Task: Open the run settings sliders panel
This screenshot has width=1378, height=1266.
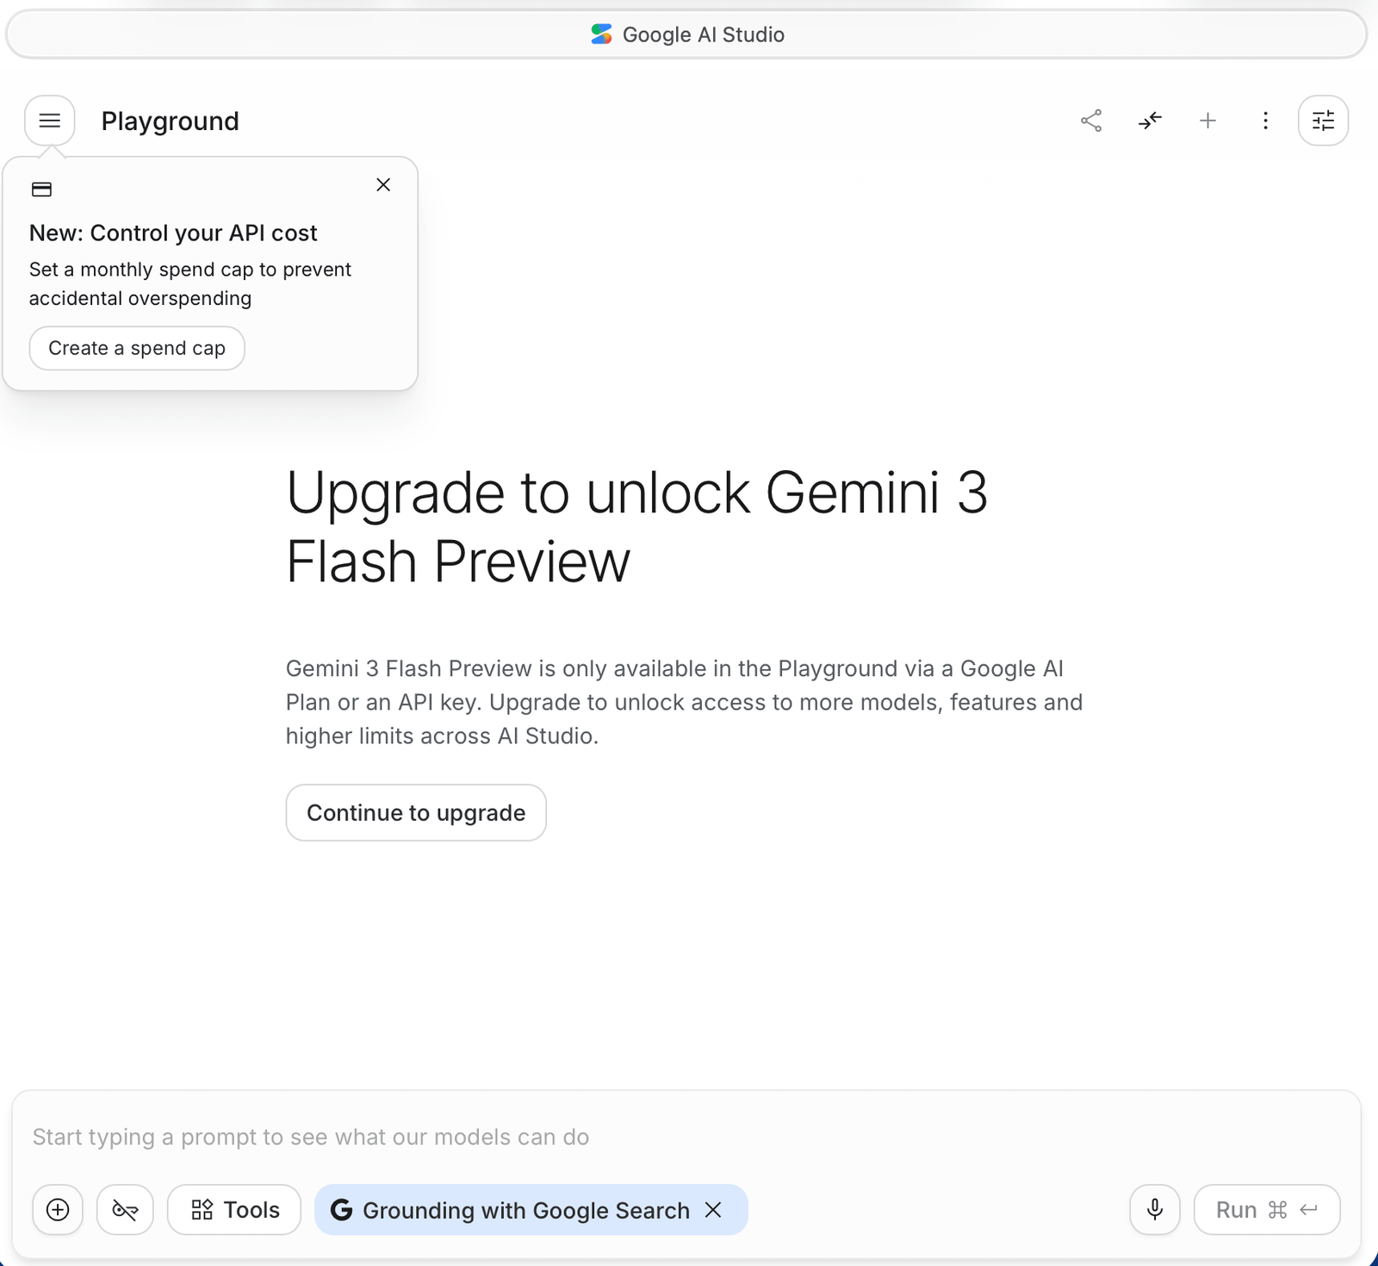Action: [x=1323, y=121]
